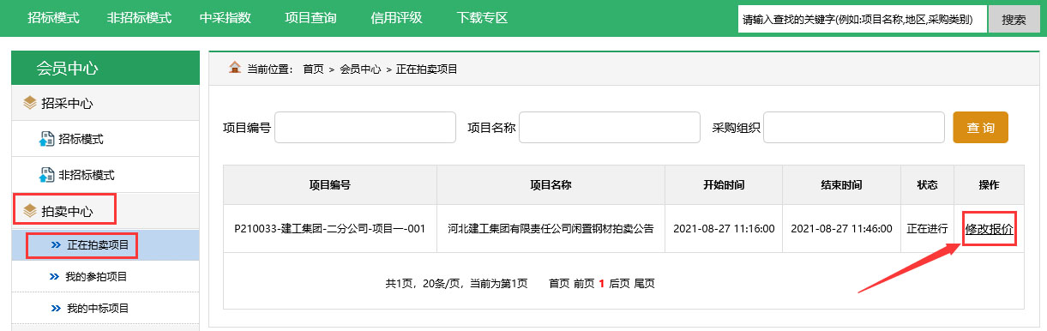Open 下载专区 in the nav bar
1047x331 pixels.
coord(482,17)
